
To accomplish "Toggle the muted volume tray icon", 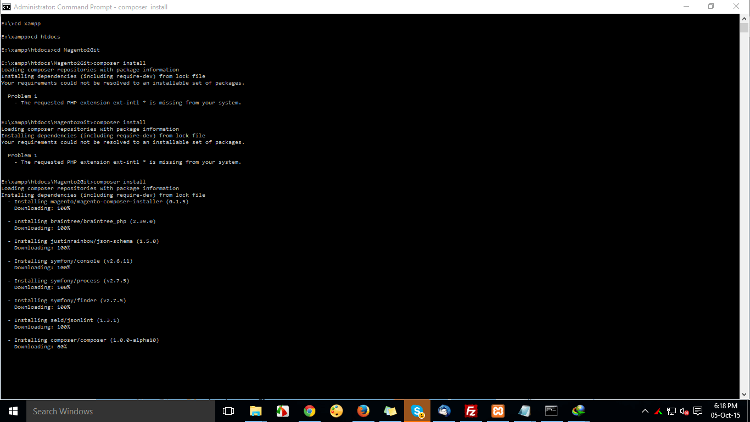I will (x=684, y=411).
